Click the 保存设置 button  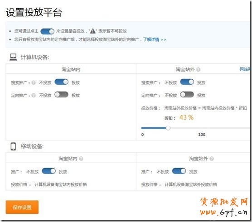22,207
